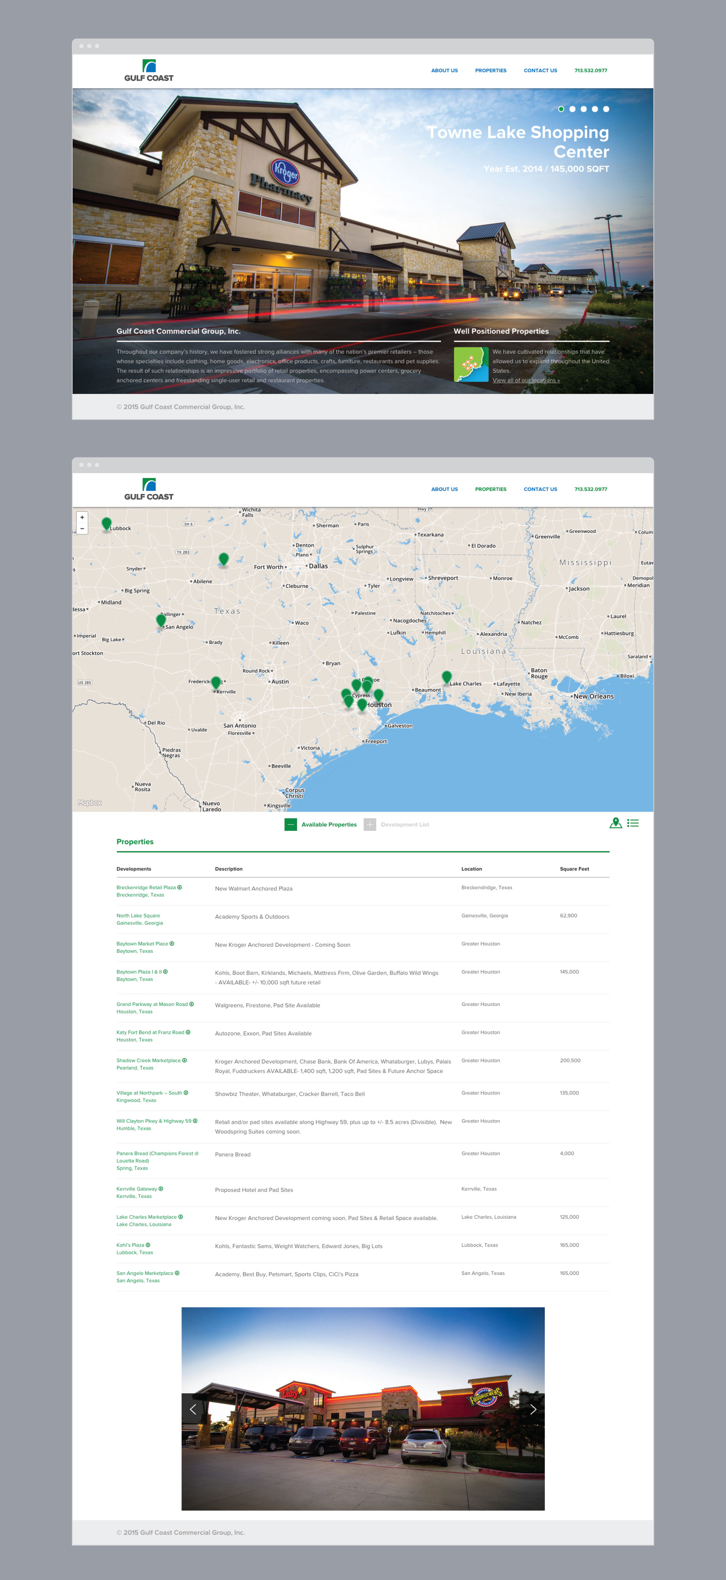Image resolution: width=726 pixels, height=1580 pixels.
Task: Click the locations map thumbnail under Well Positioned Properties
Action: click(x=471, y=365)
